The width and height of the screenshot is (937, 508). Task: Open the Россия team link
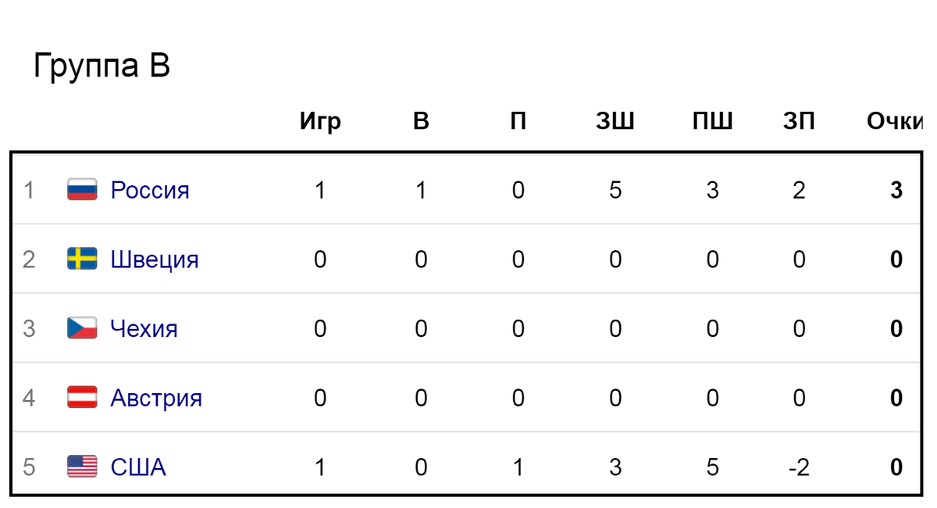(x=150, y=190)
